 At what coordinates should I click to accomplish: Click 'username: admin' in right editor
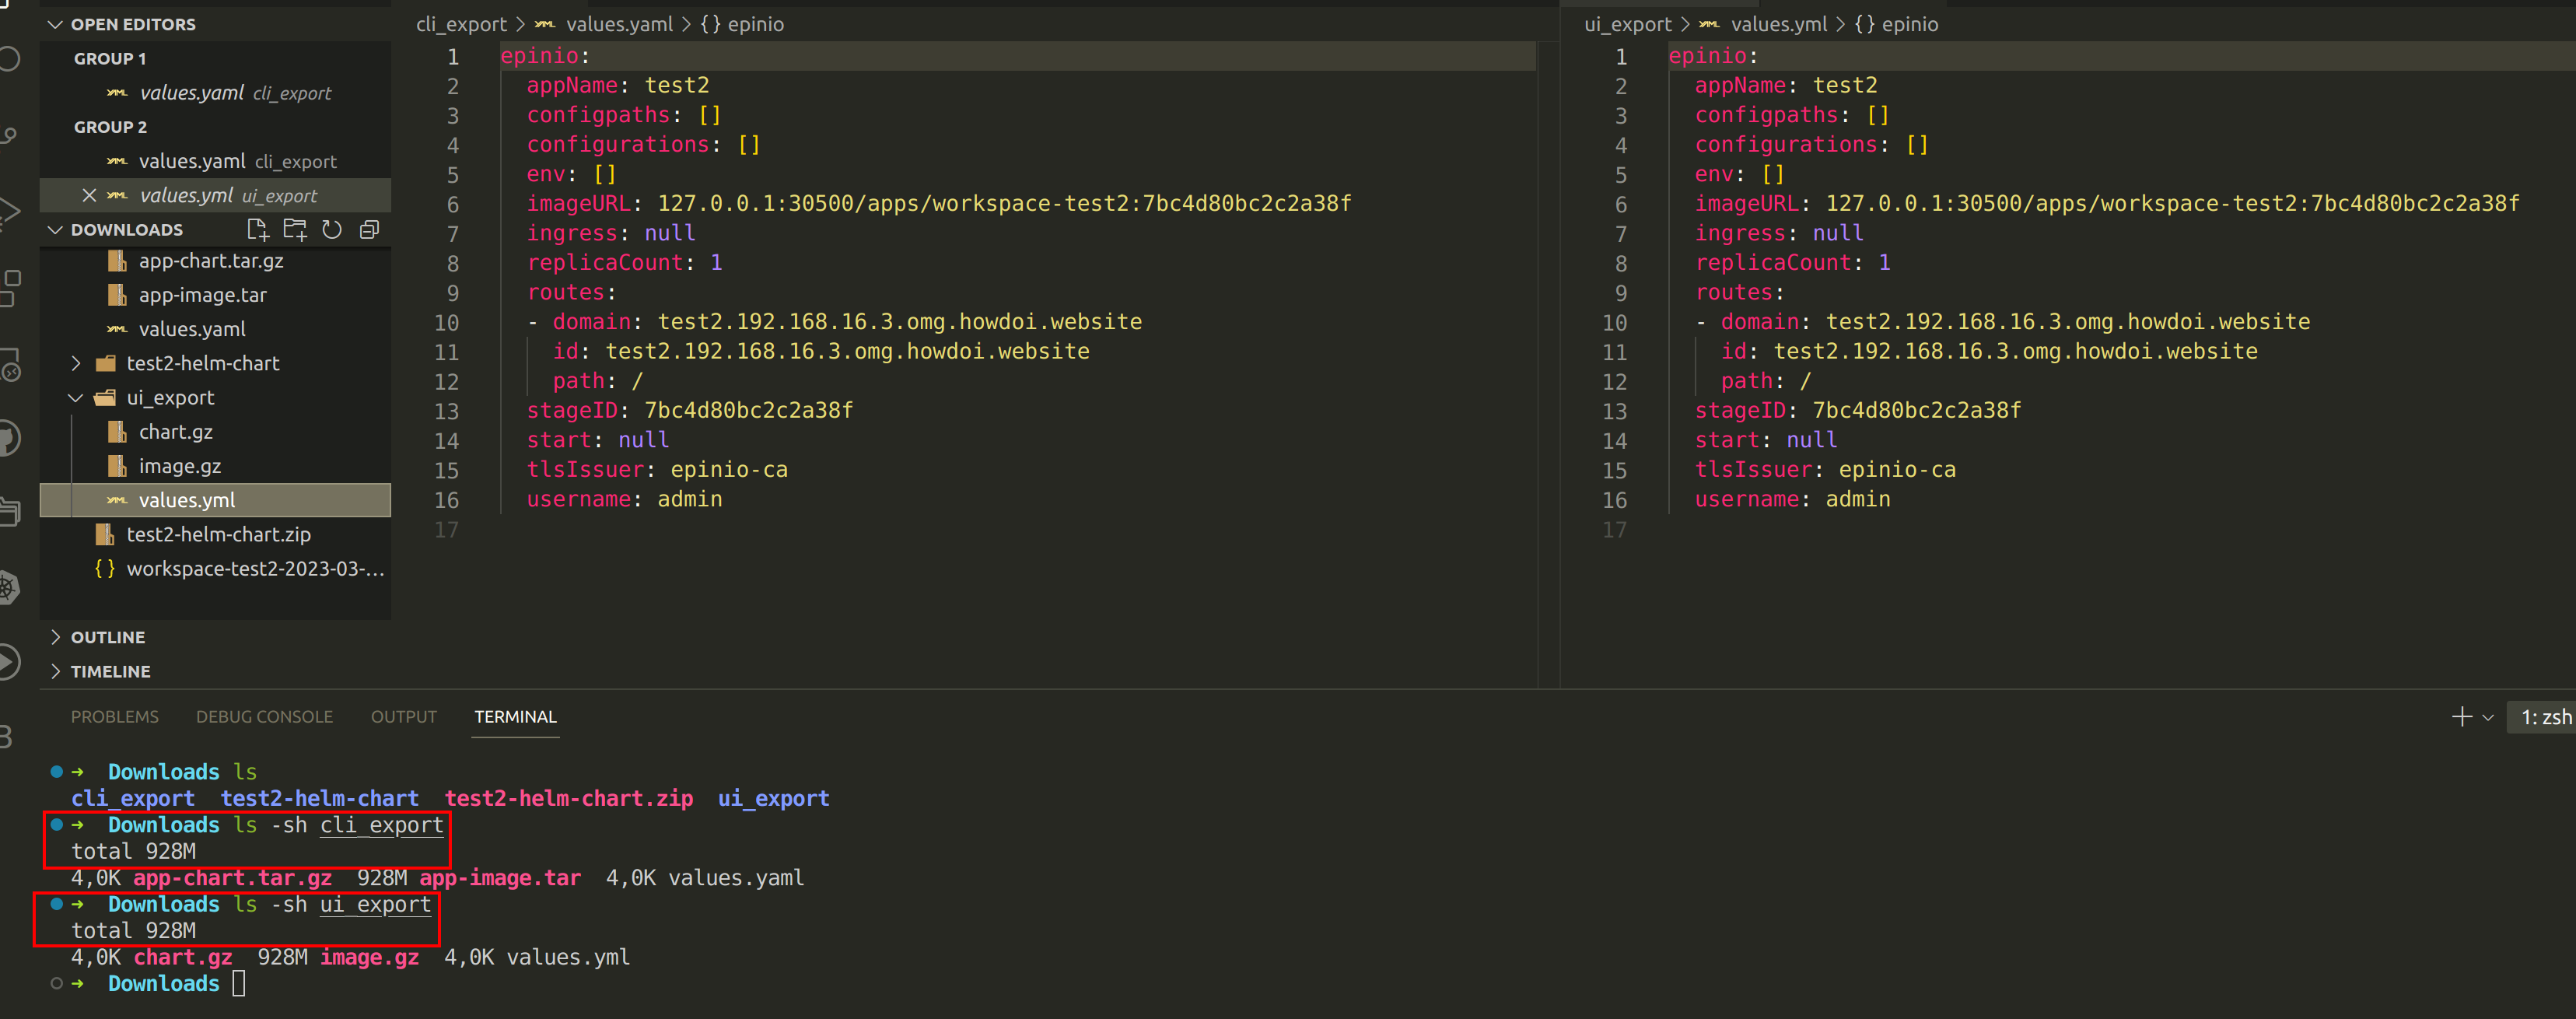tap(1793, 499)
